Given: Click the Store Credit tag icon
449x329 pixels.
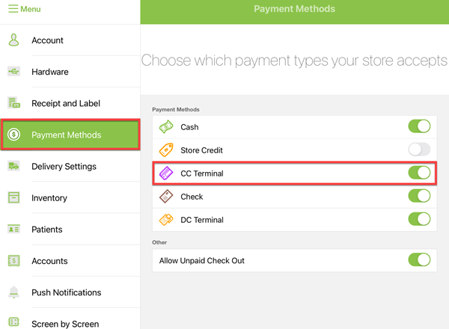Looking at the screenshot, I should 166,150.
